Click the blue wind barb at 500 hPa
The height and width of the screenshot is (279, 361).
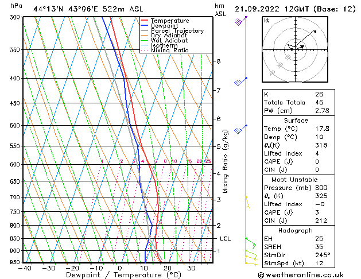click(x=240, y=130)
